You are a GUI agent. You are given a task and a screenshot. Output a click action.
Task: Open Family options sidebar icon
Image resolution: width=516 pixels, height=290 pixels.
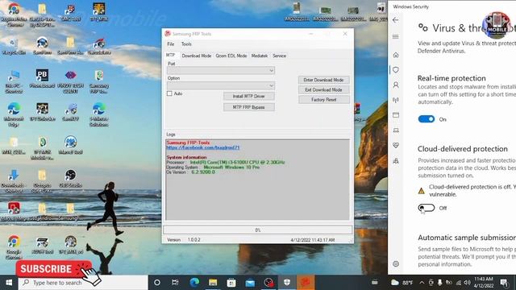(x=396, y=161)
